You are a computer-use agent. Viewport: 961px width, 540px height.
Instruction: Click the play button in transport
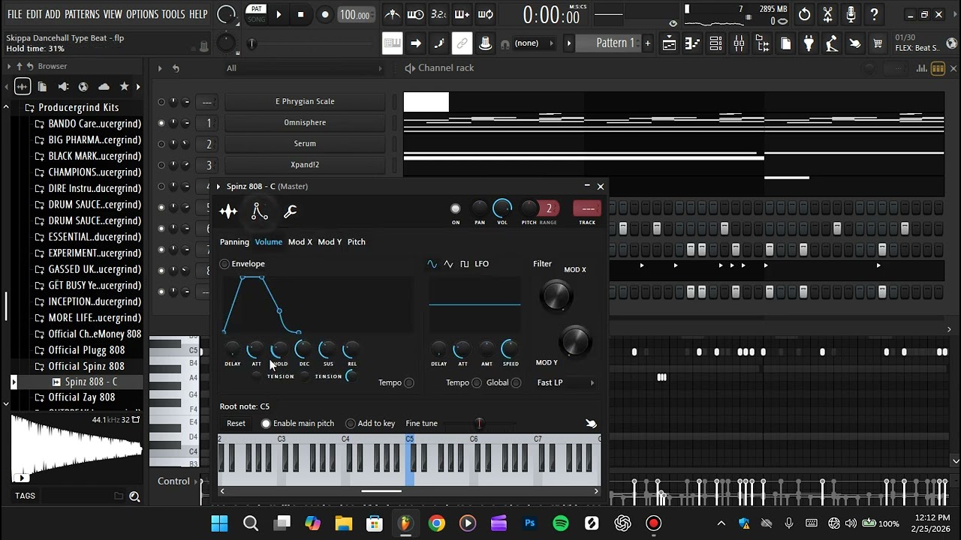click(x=279, y=14)
